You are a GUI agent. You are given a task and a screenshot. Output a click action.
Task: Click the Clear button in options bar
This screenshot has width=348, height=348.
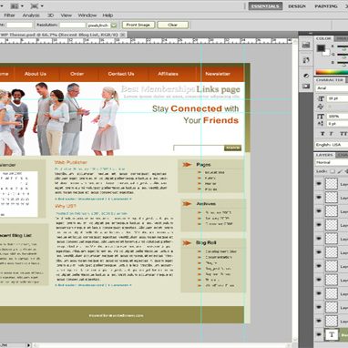172,25
